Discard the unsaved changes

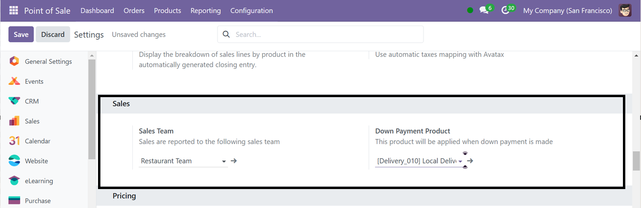(x=53, y=34)
